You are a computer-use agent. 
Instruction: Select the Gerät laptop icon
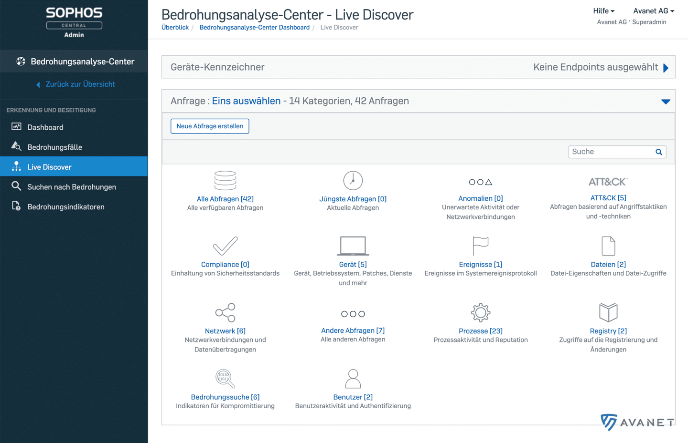point(353,246)
